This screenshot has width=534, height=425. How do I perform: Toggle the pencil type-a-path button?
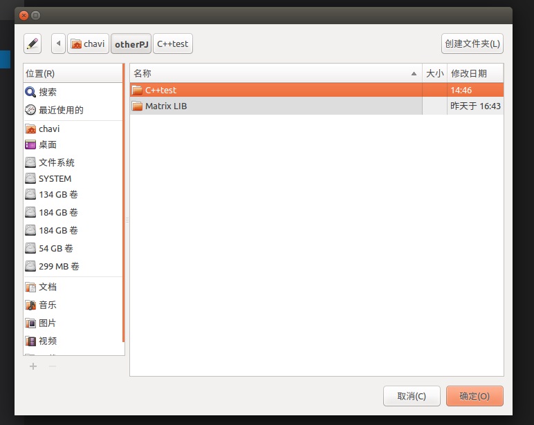point(33,44)
